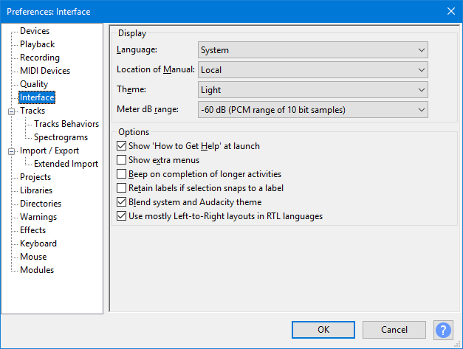Check Retain labels if selection snaps
463x349 pixels.
tap(121, 188)
